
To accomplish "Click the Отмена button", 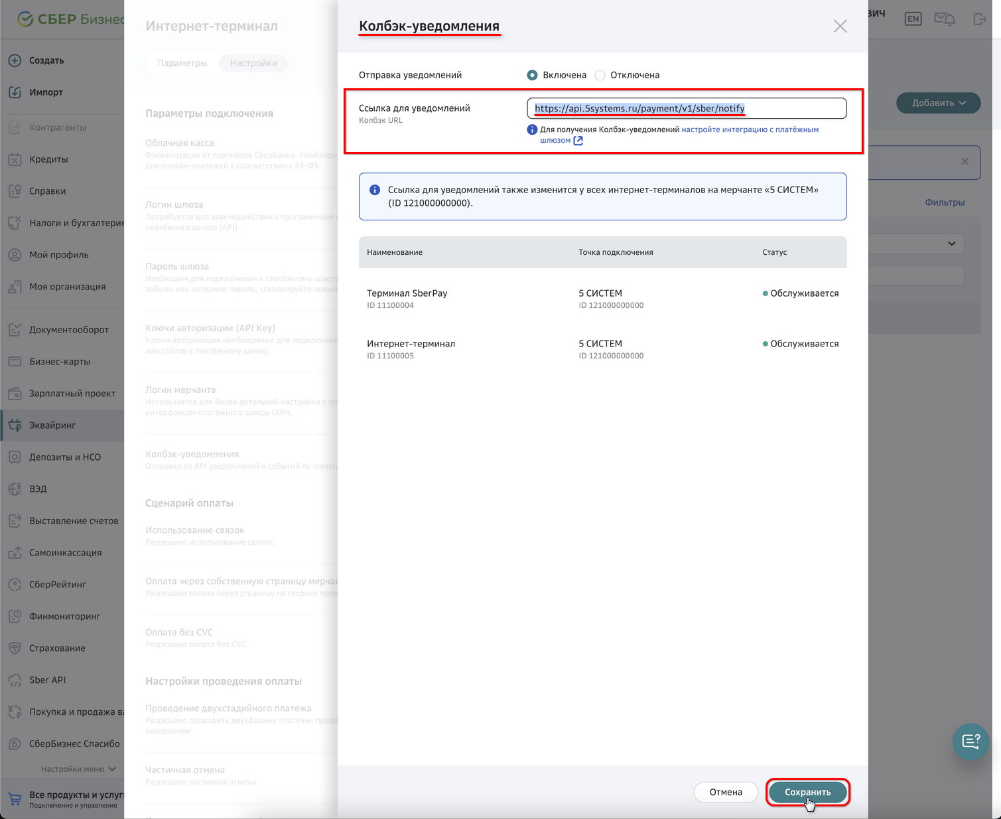I will [726, 792].
